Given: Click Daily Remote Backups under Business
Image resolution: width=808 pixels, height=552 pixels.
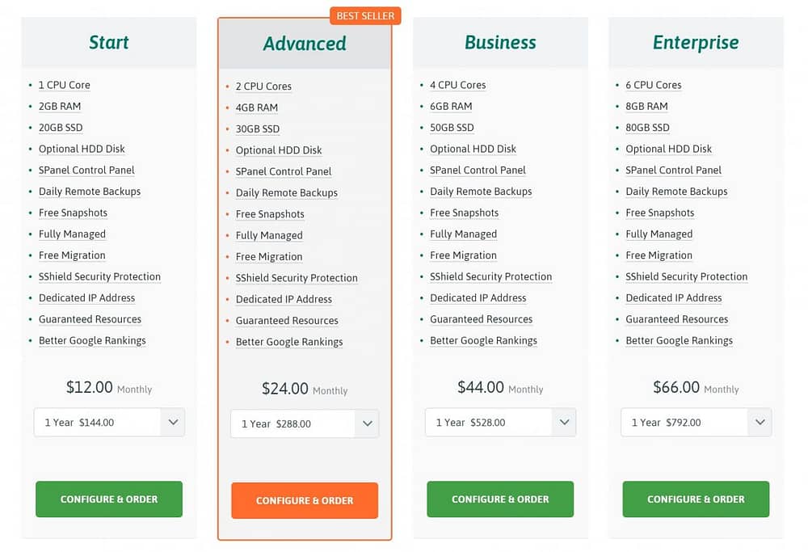Looking at the screenshot, I should pos(481,192).
